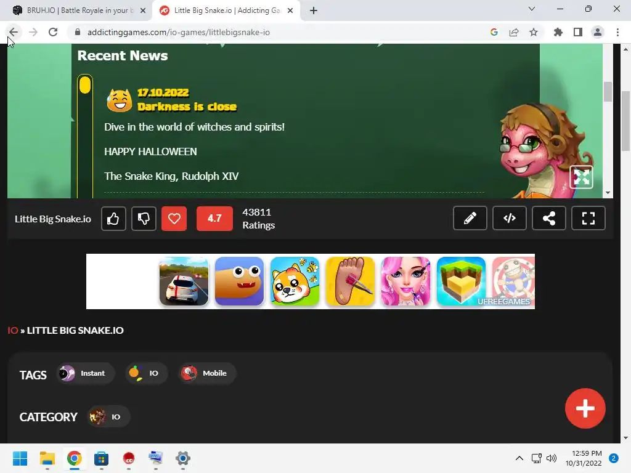
Task: Click the game's expand arrows overlay icon
Action: [x=581, y=177]
